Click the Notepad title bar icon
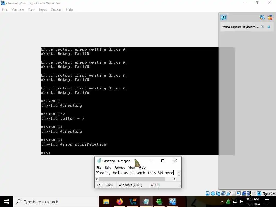276x207 pixels. pos(99,161)
